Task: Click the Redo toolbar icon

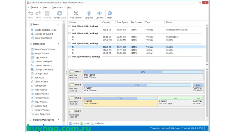Action: 38,13
